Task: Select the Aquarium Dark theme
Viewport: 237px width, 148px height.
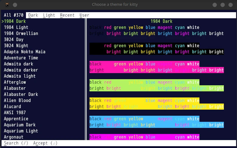Action: (20, 125)
